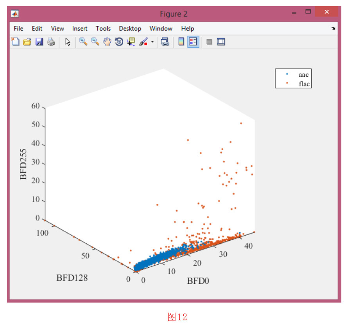The image size is (348, 328).
Task: Click the Hide Plot Tools icon
Action: pos(209,41)
